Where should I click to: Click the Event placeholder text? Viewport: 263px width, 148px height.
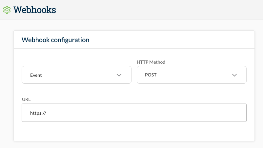pyautogui.click(x=36, y=75)
